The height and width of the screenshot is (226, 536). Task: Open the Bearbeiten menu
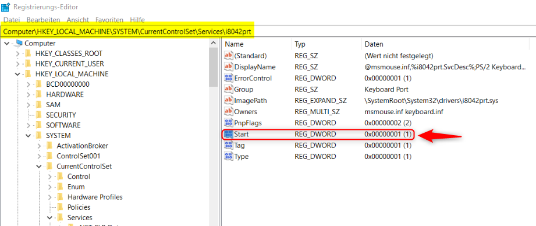[x=44, y=20]
